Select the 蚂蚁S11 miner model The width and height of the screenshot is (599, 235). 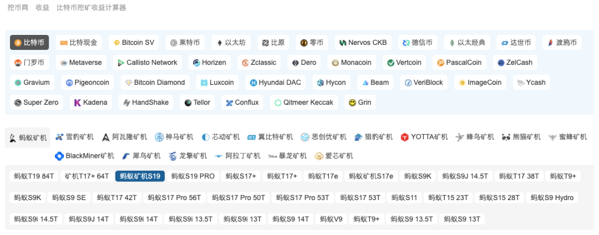pos(404,198)
